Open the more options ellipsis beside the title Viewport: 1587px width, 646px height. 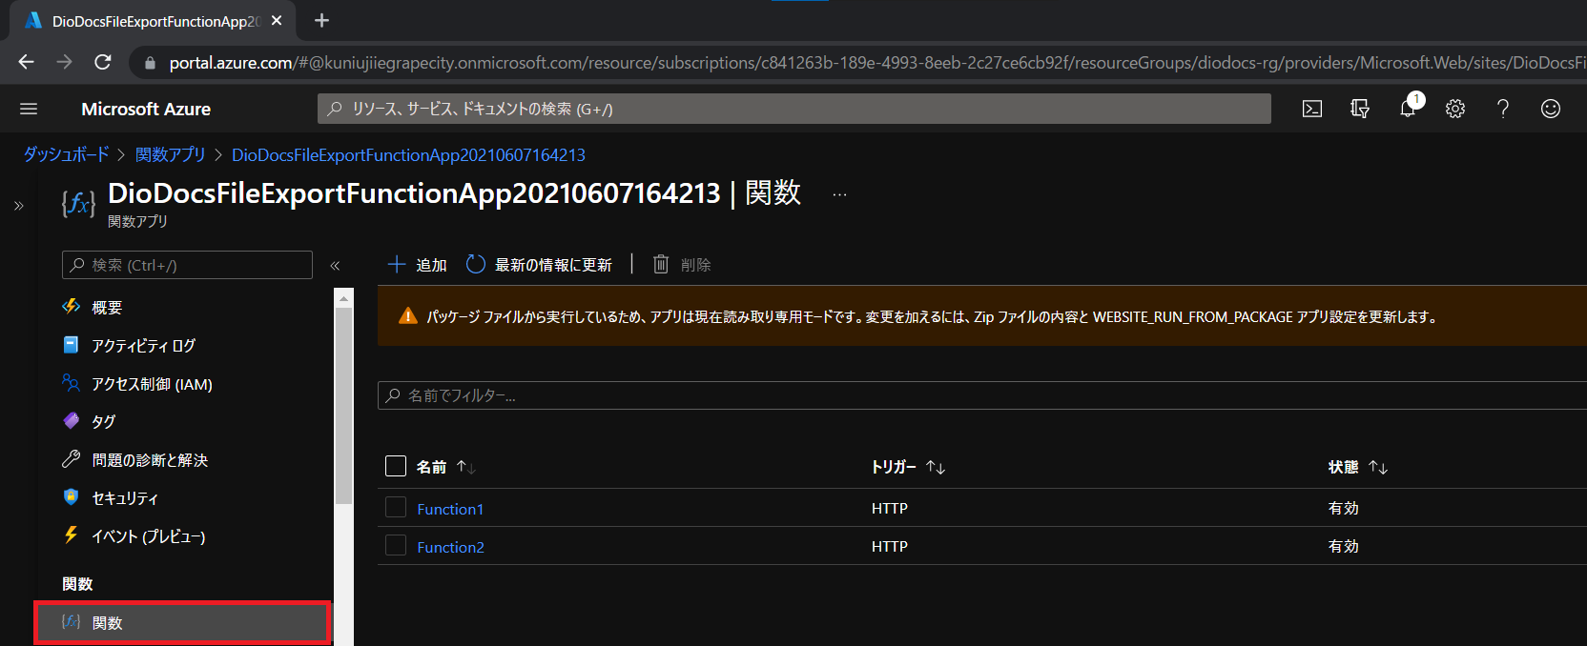[839, 194]
